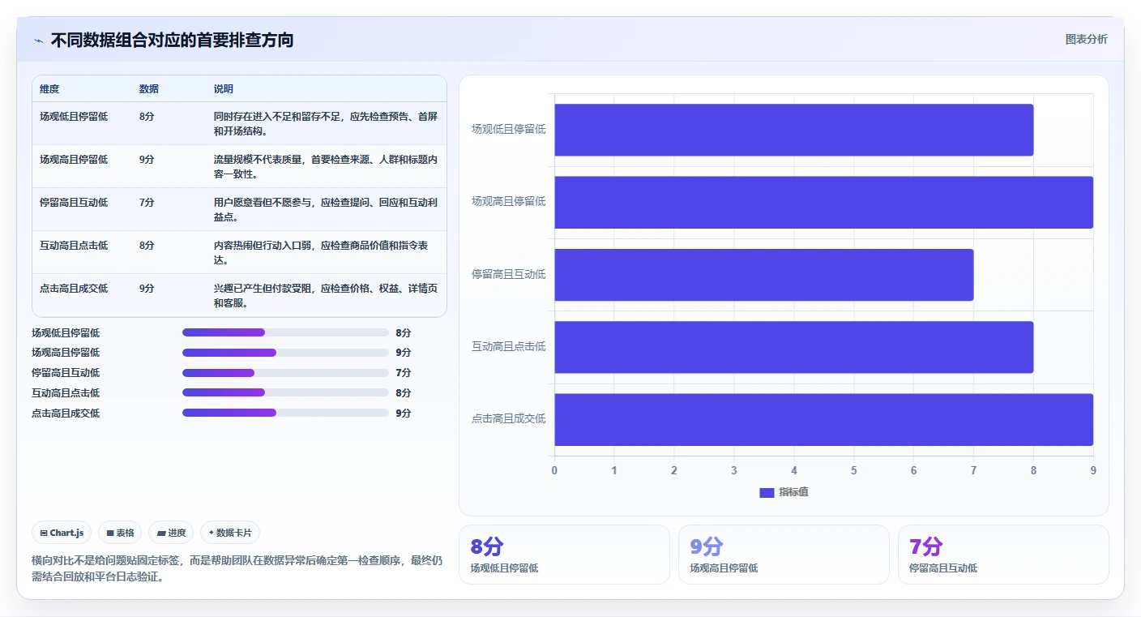1141x617 pixels.
Task: Click chart axis label 停留高且互动低
Action: coord(509,274)
